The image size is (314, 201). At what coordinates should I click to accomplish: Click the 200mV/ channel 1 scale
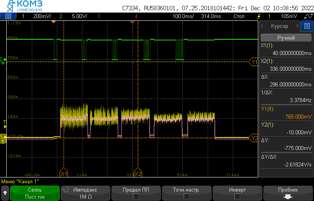(x=42, y=16)
